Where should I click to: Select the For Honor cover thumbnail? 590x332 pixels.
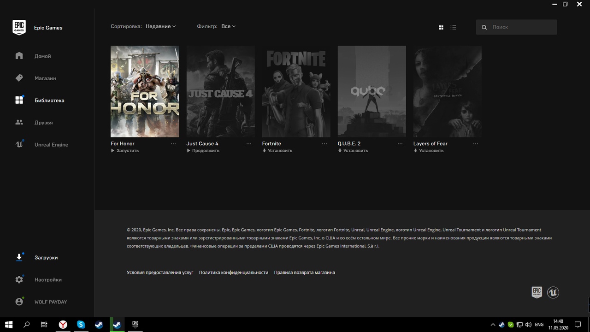pos(145,91)
